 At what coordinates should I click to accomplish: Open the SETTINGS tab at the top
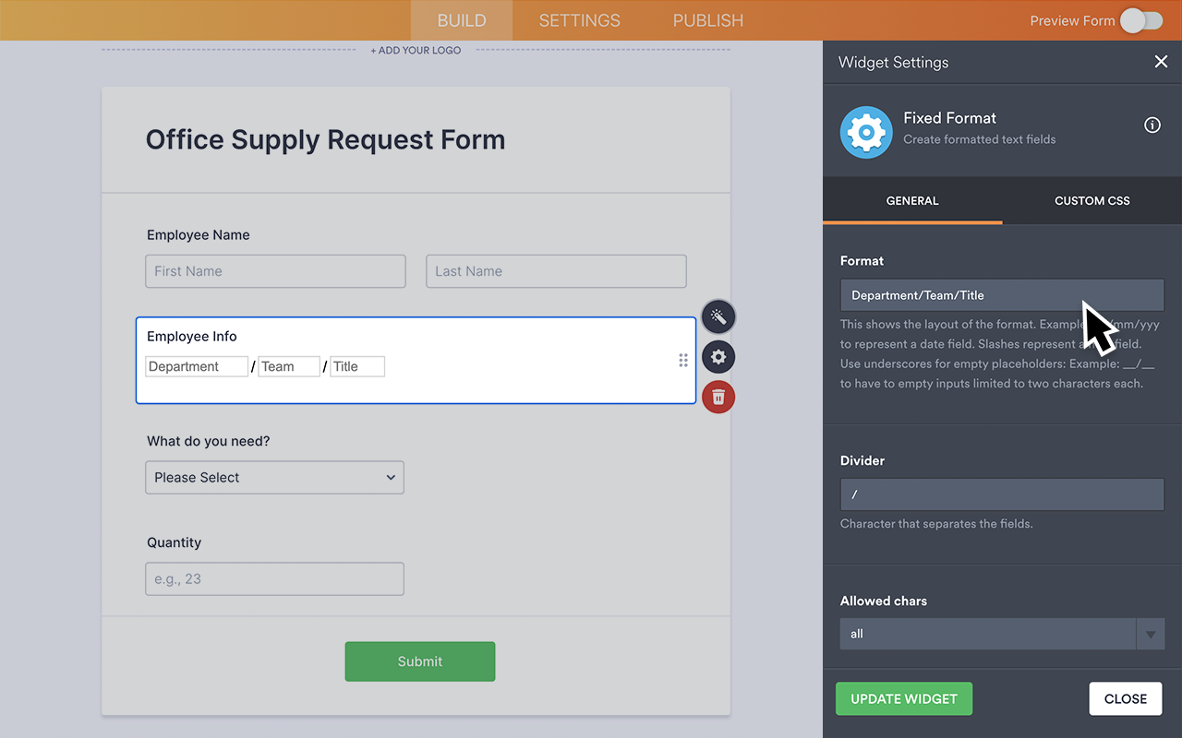pyautogui.click(x=579, y=20)
